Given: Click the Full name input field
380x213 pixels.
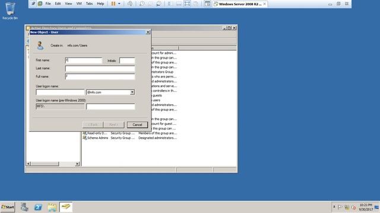Looking at the screenshot, I should pyautogui.click(x=100, y=76).
